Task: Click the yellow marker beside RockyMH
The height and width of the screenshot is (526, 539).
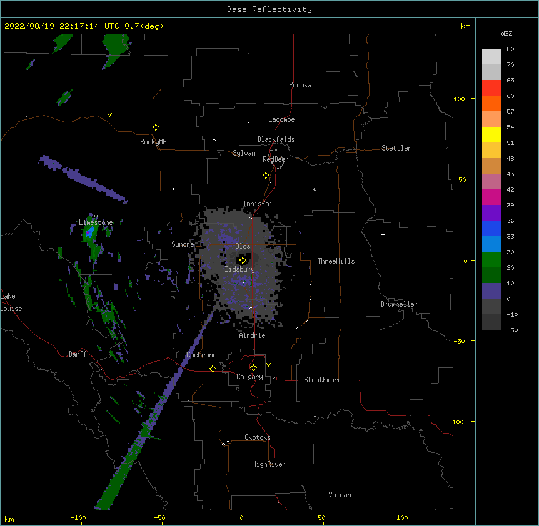Action: [x=156, y=127]
